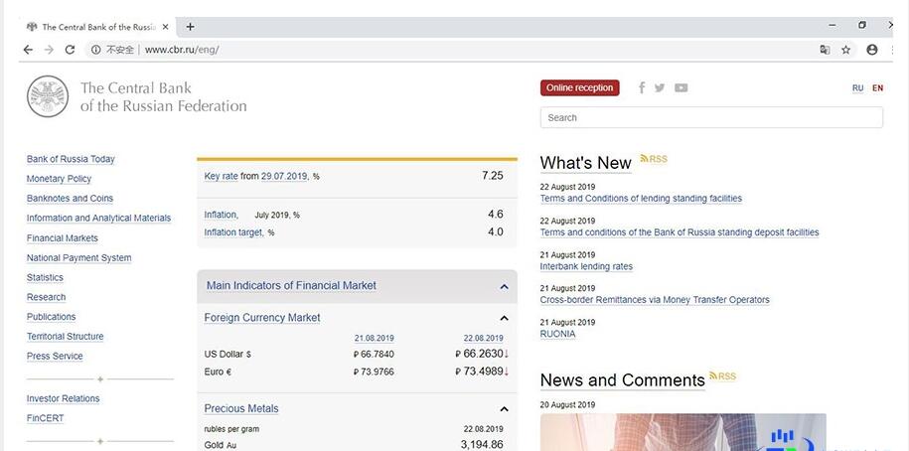Open RSS feed beside What's New

(x=654, y=159)
